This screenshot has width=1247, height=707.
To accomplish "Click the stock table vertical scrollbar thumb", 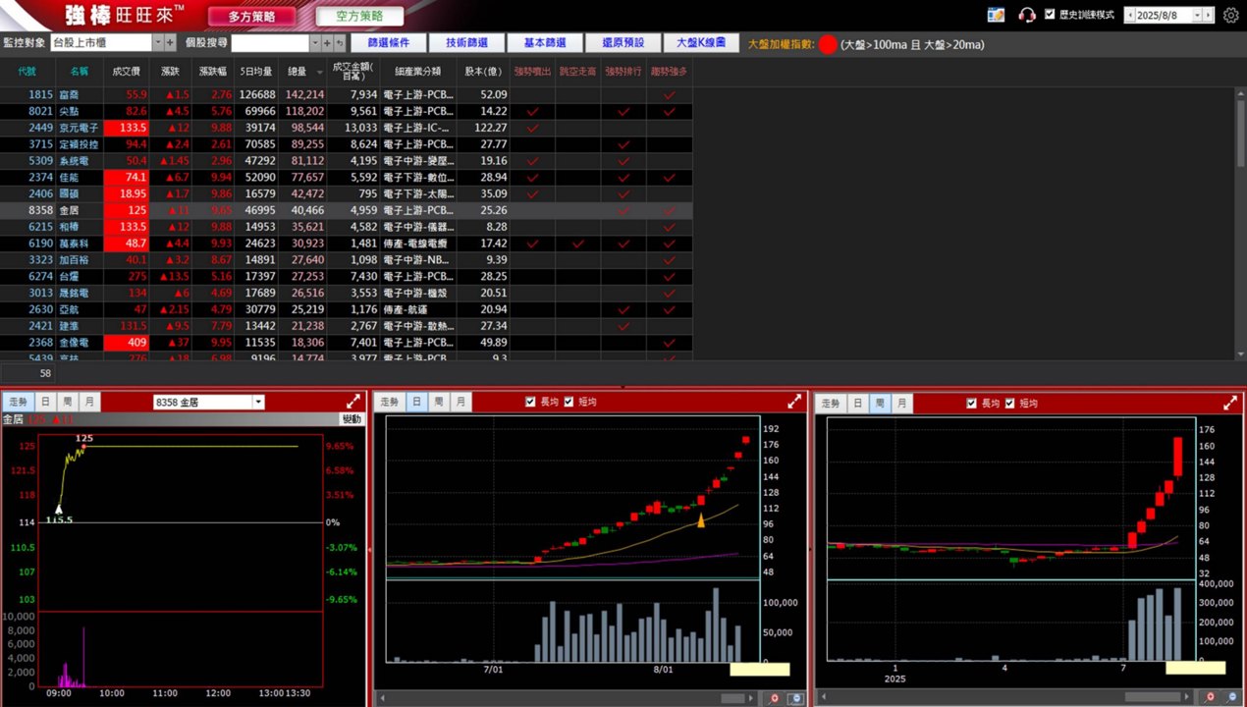I will (x=1240, y=133).
